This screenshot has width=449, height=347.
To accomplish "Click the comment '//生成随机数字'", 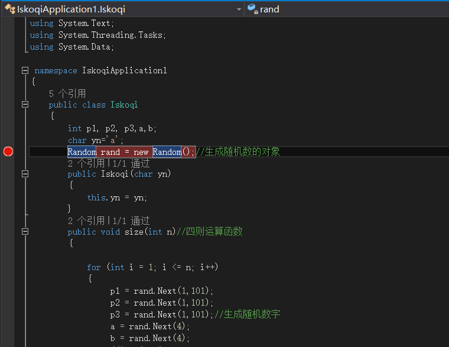I will (x=248, y=314).
